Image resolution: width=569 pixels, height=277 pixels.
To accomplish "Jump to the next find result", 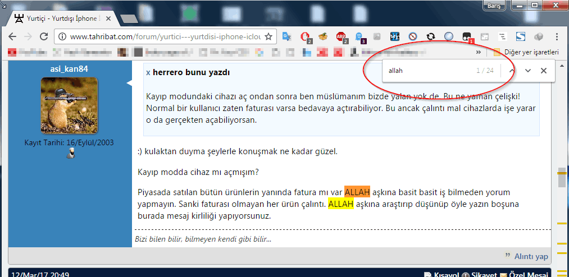I will point(528,71).
